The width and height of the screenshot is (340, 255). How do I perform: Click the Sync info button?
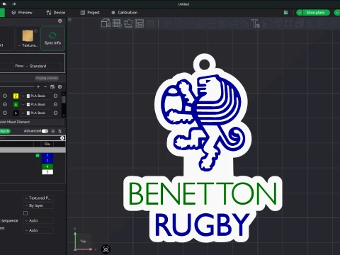click(52, 38)
